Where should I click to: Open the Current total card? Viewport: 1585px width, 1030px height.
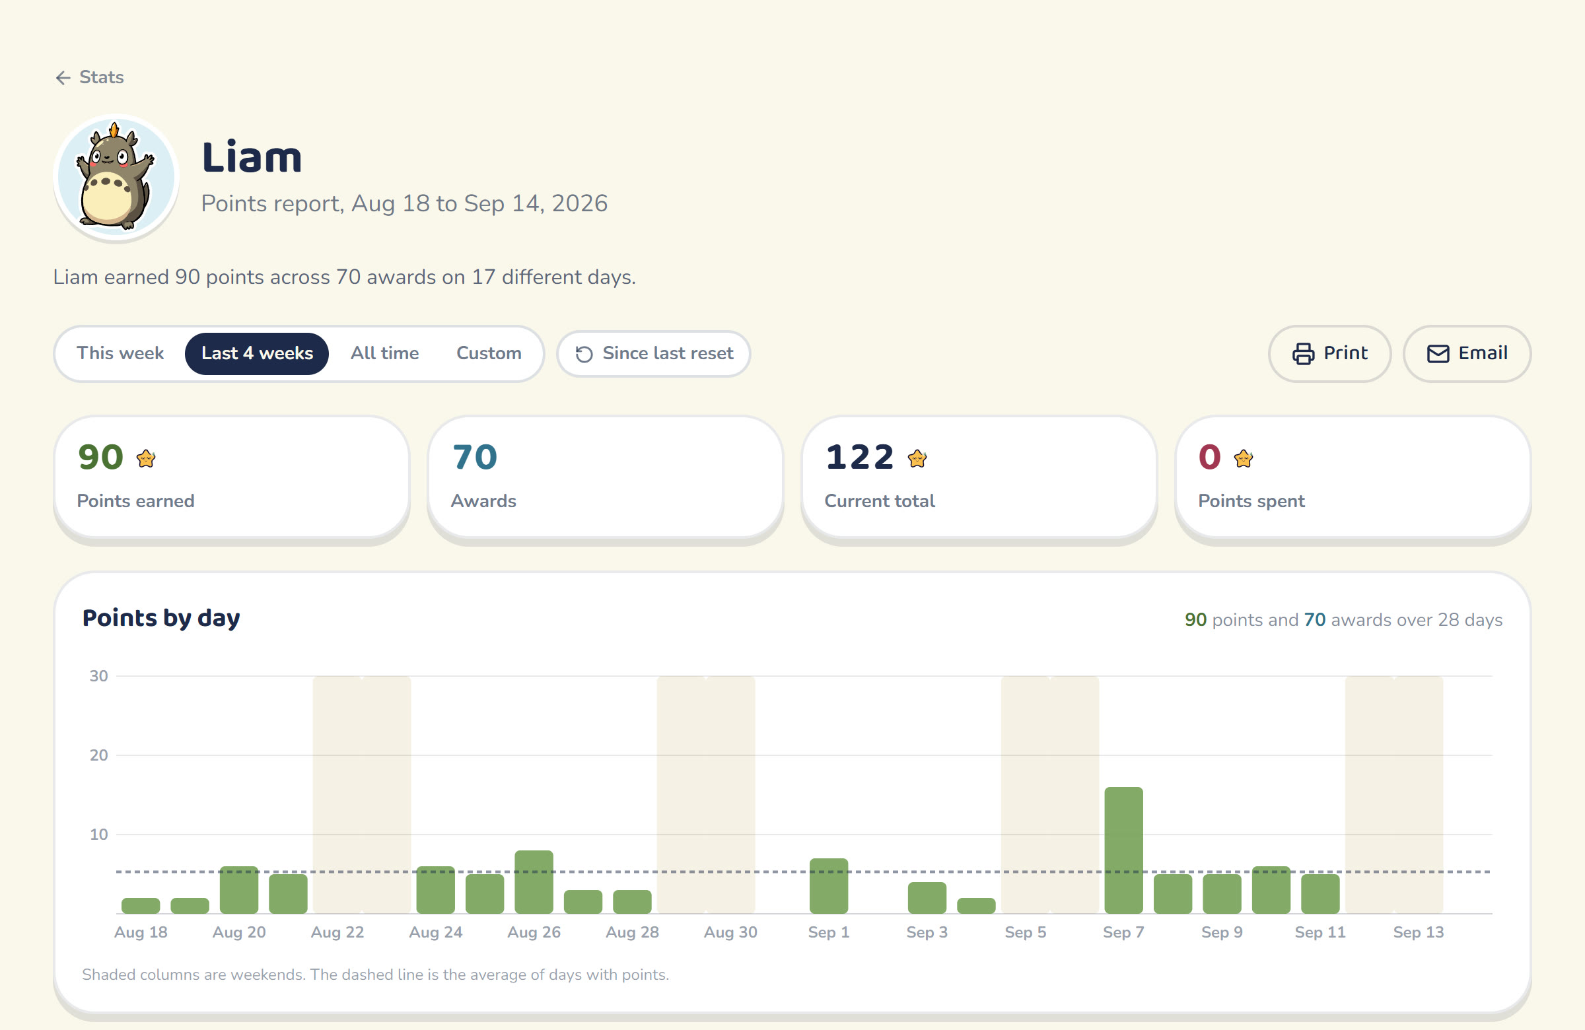tap(979, 477)
